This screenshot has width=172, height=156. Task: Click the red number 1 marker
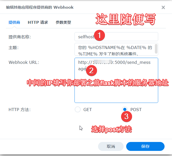[100, 35]
